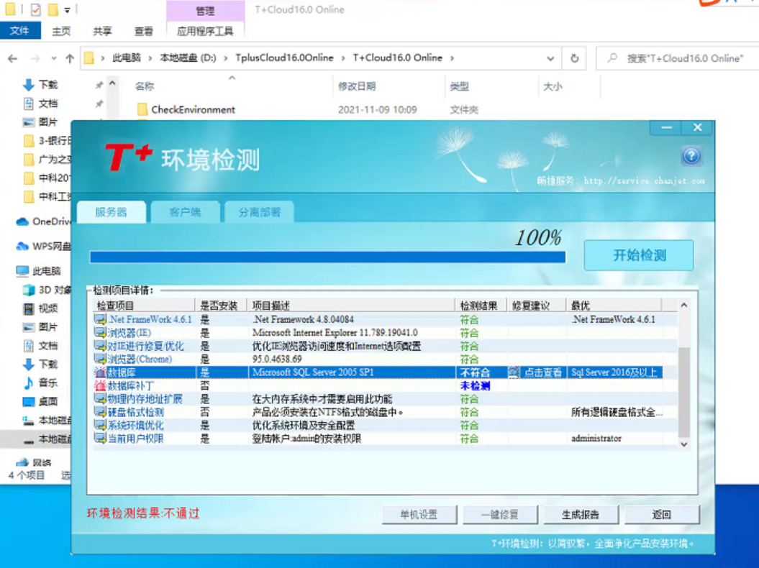
Task: Click the Explorer refresh button
Action: tap(574, 58)
